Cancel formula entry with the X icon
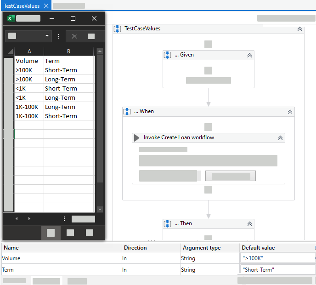This screenshot has height=285, width=316. coord(74,36)
